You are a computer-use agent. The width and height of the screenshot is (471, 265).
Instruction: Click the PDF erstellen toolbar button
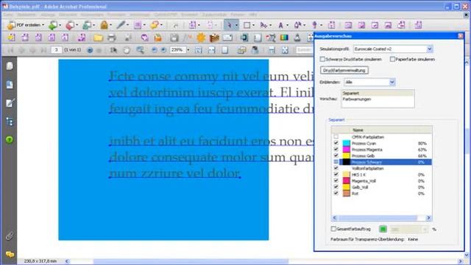tap(26, 25)
